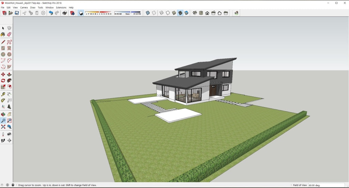Switch to Shaded With Textures style

coord(180,13)
